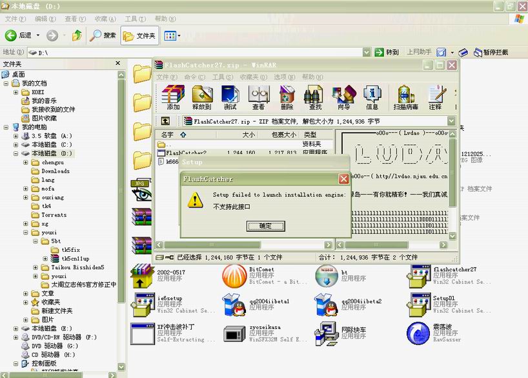Expand the chengxu folder node
Screen dimensions: 528x378
[26, 162]
